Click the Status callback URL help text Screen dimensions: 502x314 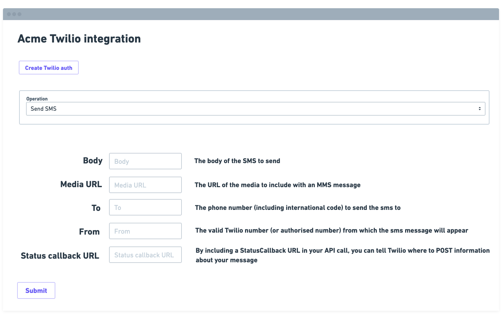(342, 255)
